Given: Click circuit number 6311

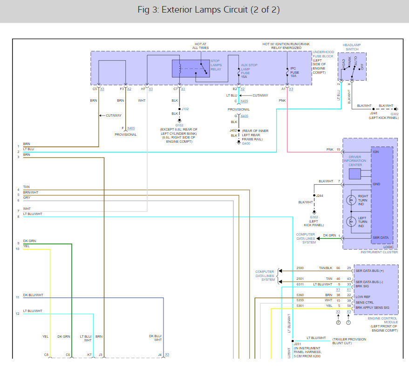Looking at the screenshot, I should click(x=300, y=284).
